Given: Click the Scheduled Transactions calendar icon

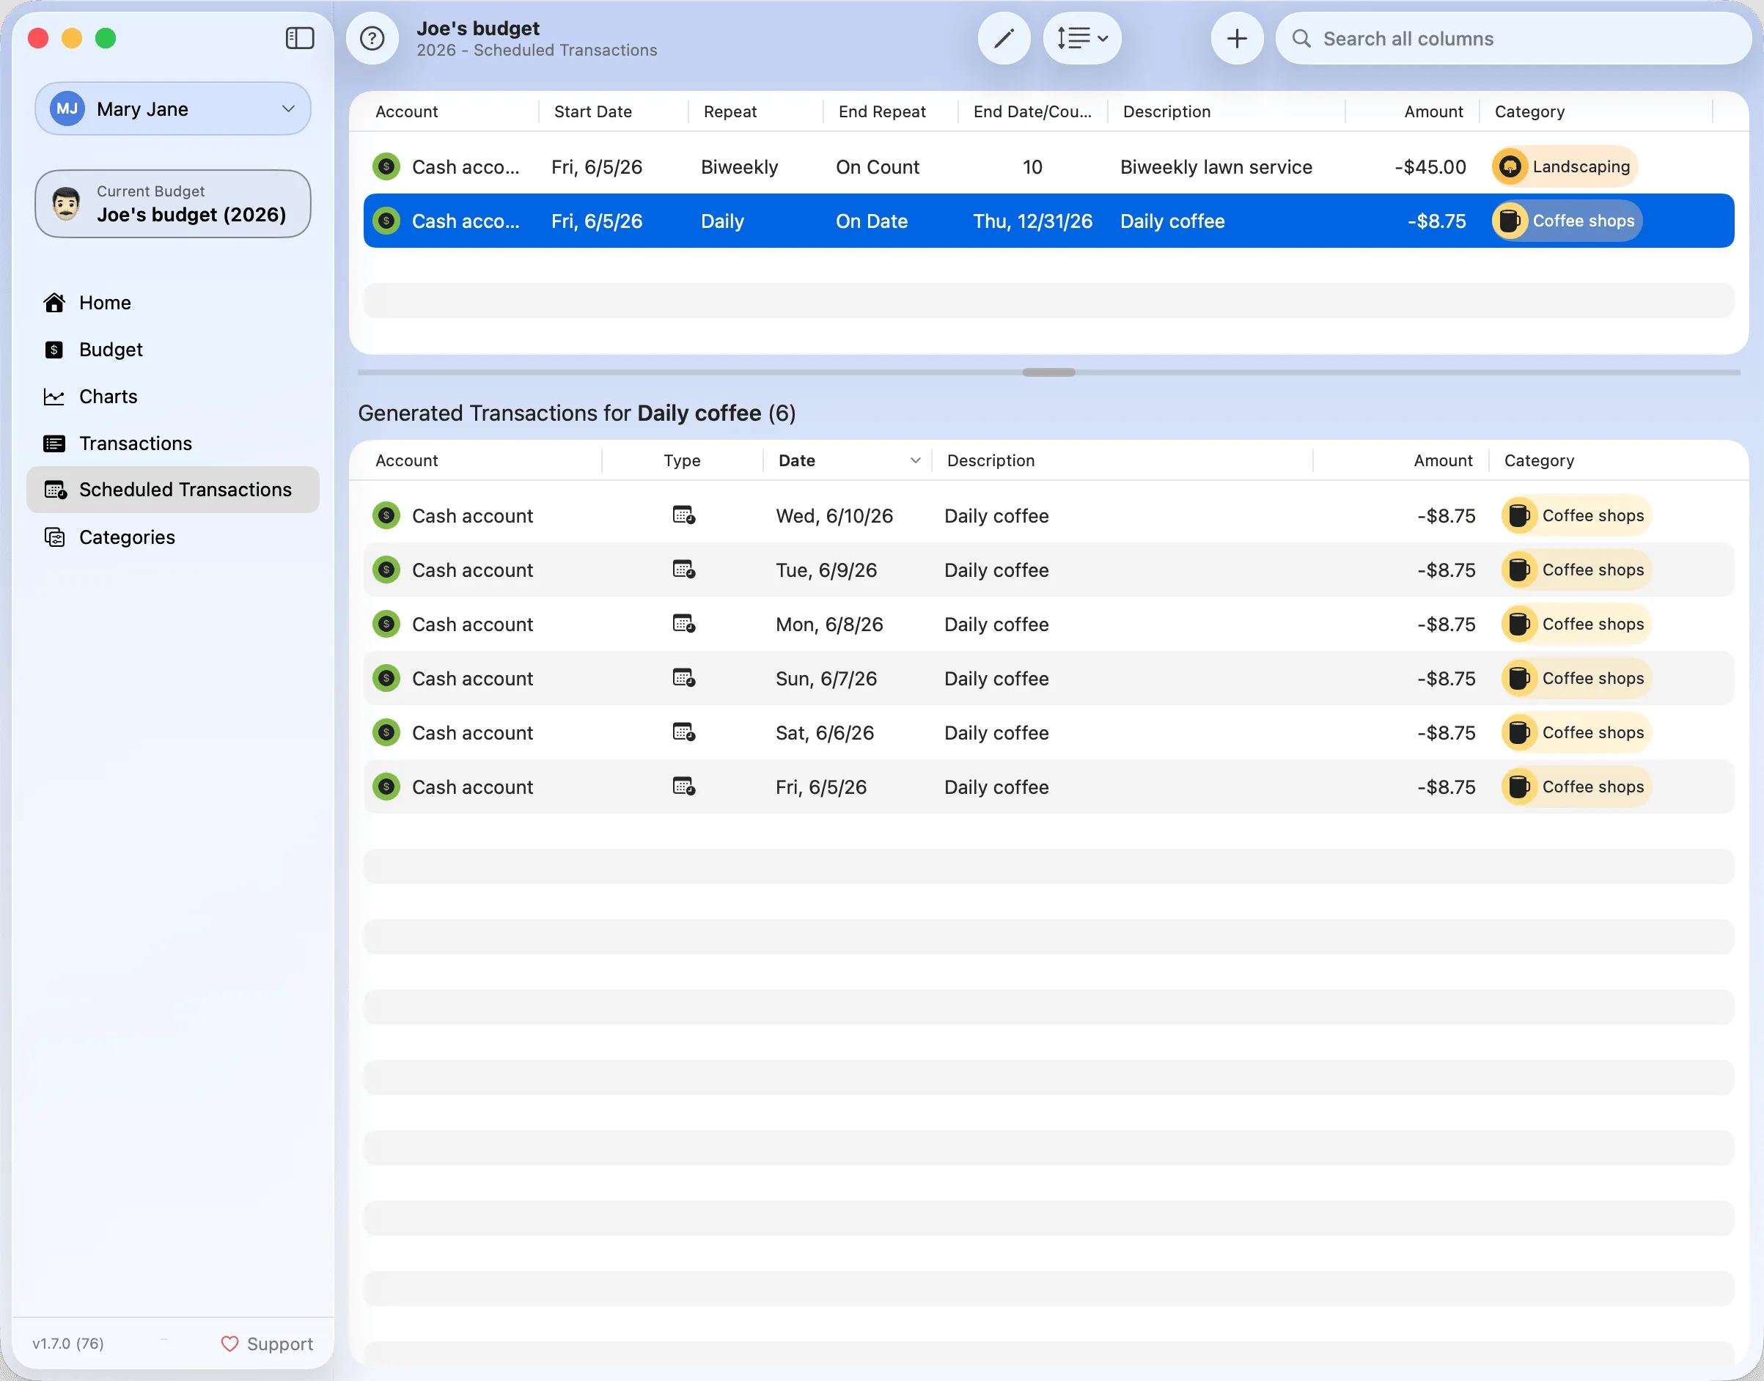Looking at the screenshot, I should coord(55,490).
